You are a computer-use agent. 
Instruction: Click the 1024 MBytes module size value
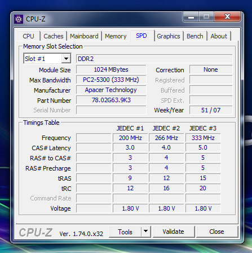tap(111, 69)
